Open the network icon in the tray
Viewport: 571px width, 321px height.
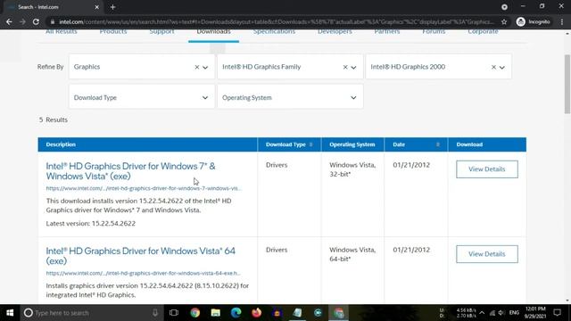point(492,313)
